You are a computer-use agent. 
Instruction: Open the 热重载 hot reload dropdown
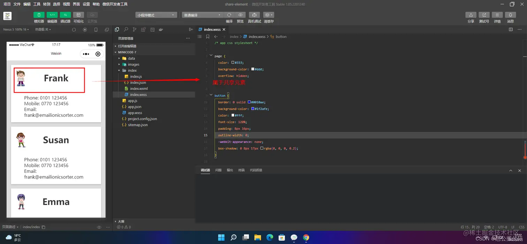click(x=43, y=30)
